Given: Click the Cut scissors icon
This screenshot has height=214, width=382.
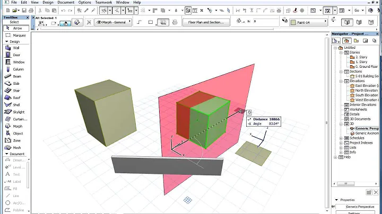Looking at the screenshot, I should pos(40,10).
